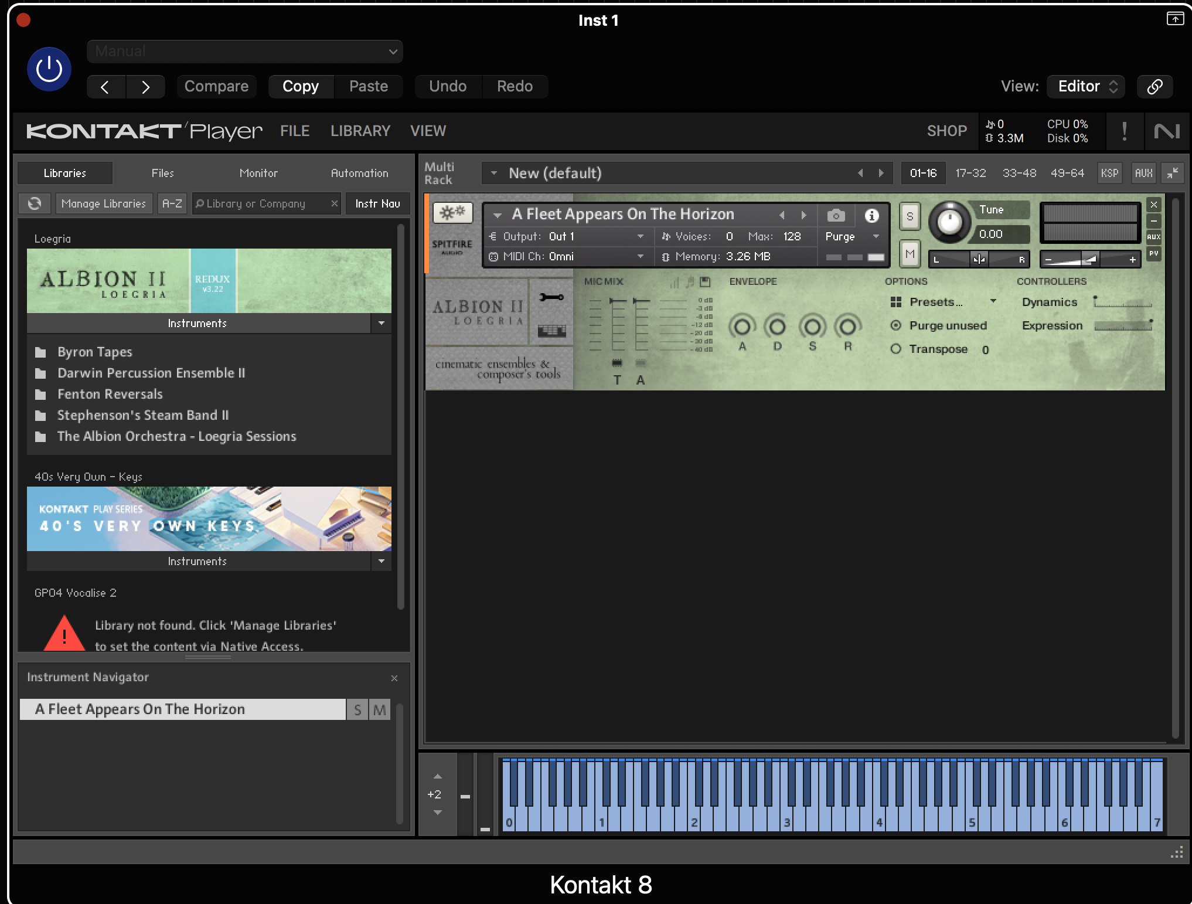The height and width of the screenshot is (904, 1192).
Task: Switch to the Automation tab
Action: 359,173
